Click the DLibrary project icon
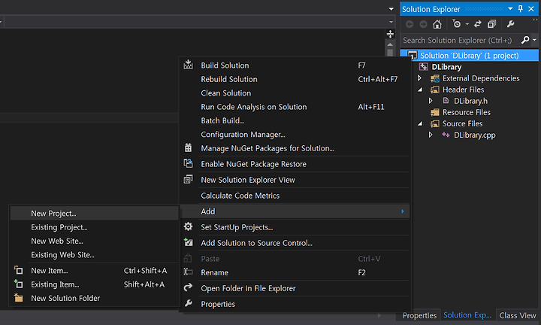The width and height of the screenshot is (541, 325). coord(424,67)
